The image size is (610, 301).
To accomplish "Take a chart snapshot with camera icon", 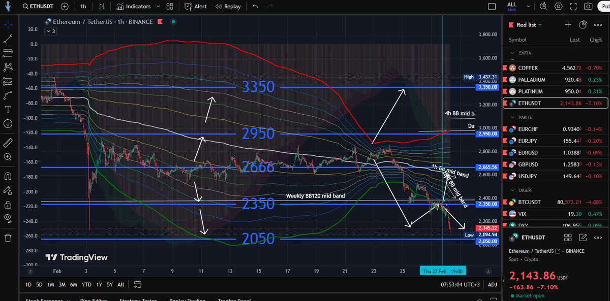I will pyautogui.click(x=588, y=7).
